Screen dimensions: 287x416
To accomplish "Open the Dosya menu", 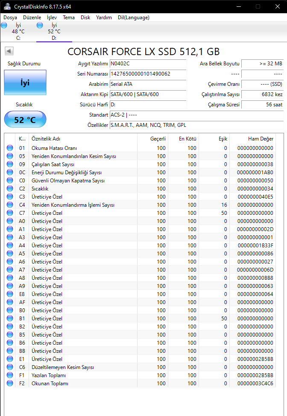I will (x=10, y=18).
